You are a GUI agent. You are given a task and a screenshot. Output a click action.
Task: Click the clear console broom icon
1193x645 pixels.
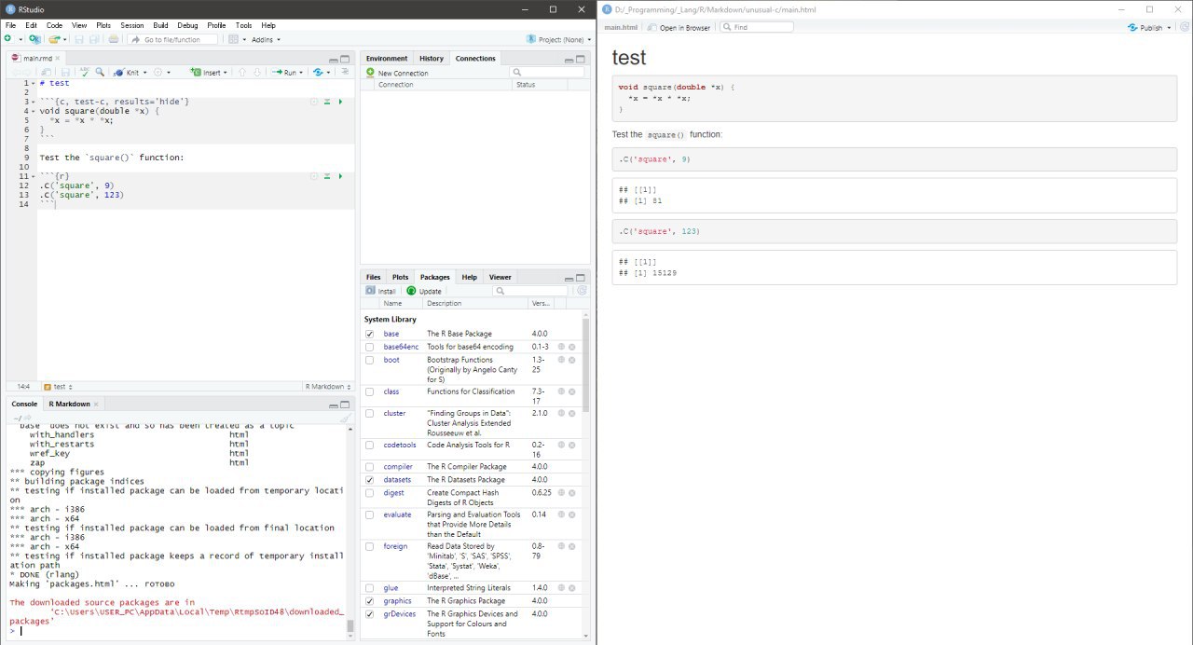[x=345, y=419]
